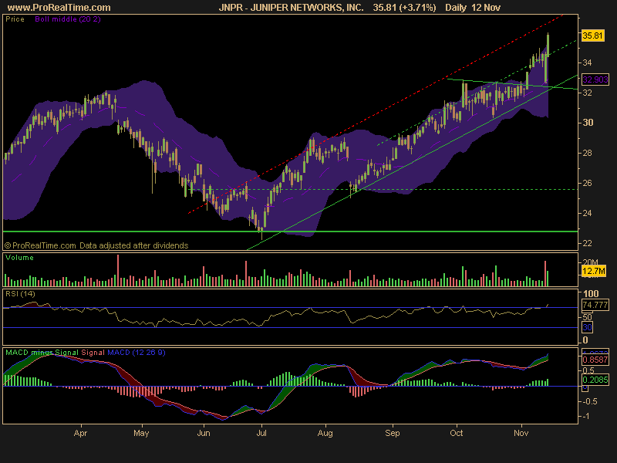Click the -0.5 MACD axis label

[588, 401]
